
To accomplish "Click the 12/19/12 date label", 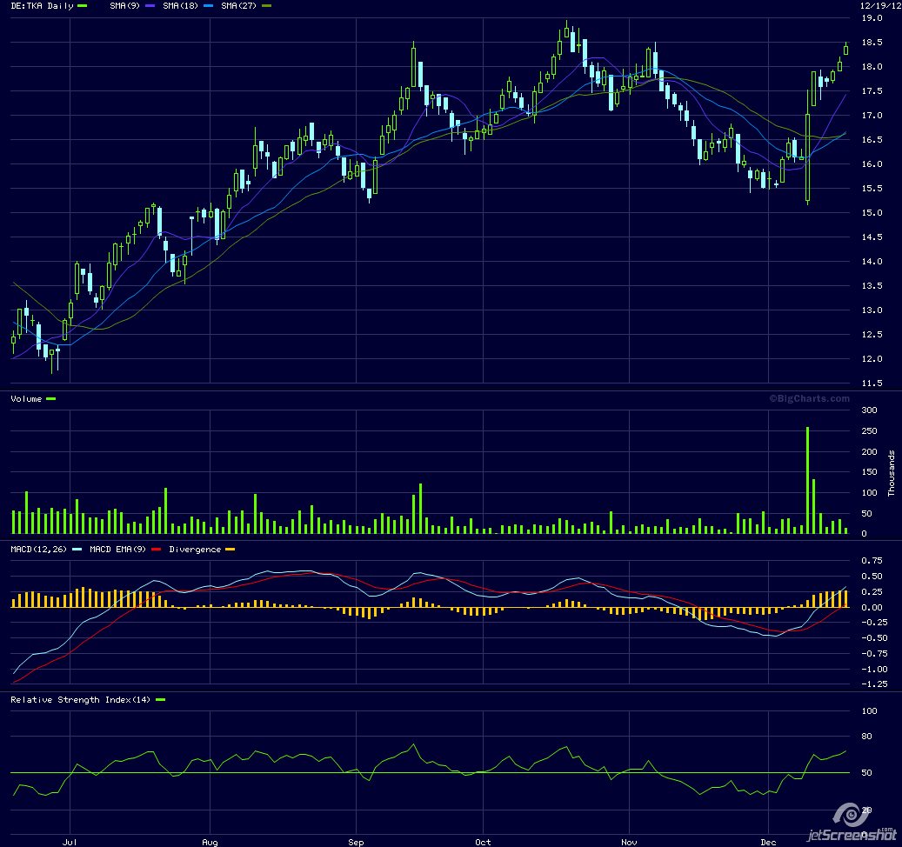I will coord(881,6).
